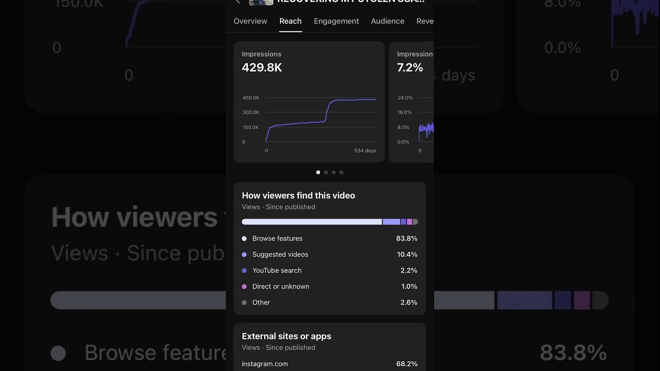Image resolution: width=660 pixels, height=371 pixels.
Task: Open the Other traffic source label
Action: [261, 302]
